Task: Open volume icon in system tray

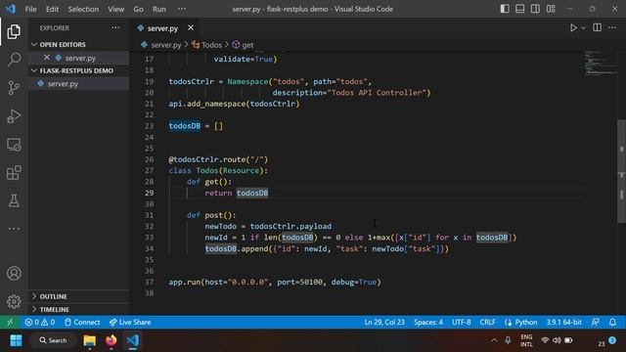Action: (x=557, y=340)
